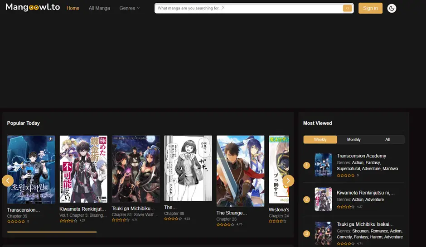
Task: Click Tsuki ga Michibiku... title under carousel
Action: [x=133, y=209]
